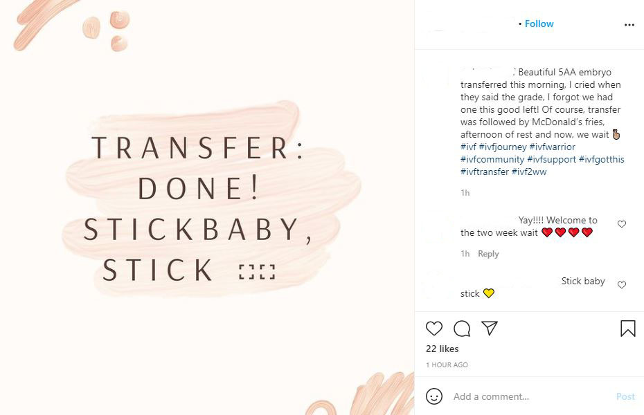The width and height of the screenshot is (644, 415).
Task: Like the 'Stick baby stick' comment
Action: tap(622, 284)
